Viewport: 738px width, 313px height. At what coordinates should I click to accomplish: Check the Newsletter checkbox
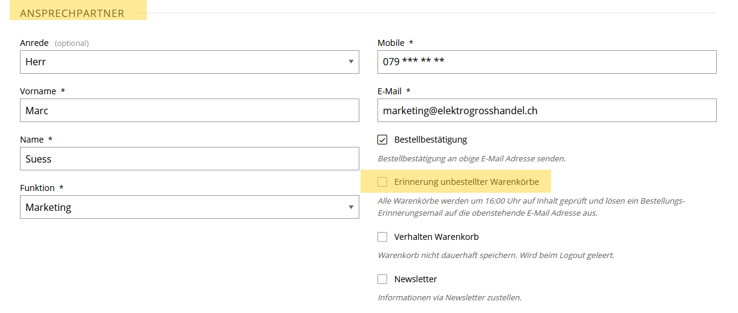click(382, 279)
